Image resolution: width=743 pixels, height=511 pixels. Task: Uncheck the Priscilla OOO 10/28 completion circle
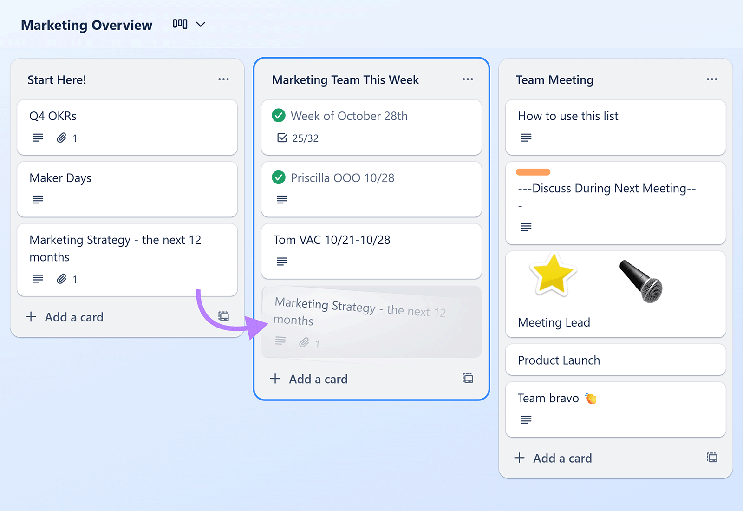[x=279, y=177]
